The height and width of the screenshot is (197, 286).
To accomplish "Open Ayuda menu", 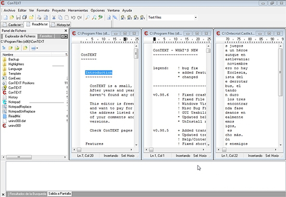I will point(127,10).
